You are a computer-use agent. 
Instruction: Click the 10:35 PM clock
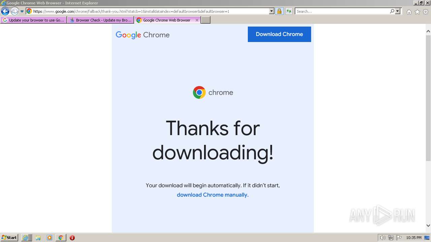point(414,238)
